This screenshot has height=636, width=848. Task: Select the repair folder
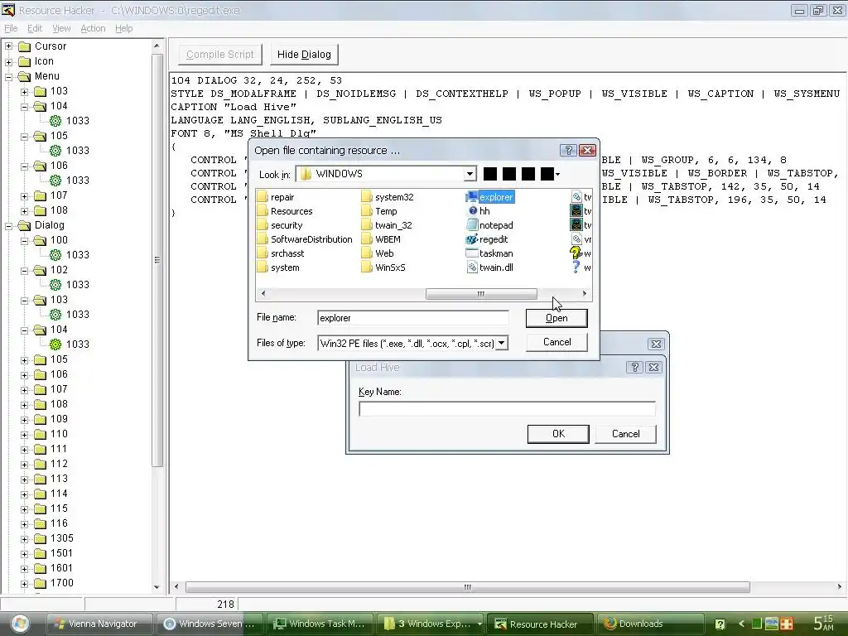(276, 197)
